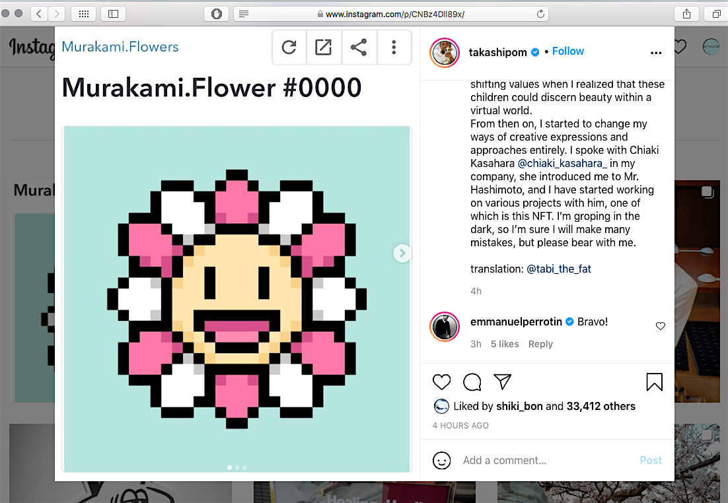
Task: Select second carousel dot indicator
Action: tap(237, 468)
